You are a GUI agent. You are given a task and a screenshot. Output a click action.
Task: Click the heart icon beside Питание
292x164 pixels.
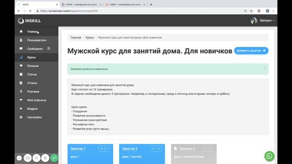pos(21,66)
